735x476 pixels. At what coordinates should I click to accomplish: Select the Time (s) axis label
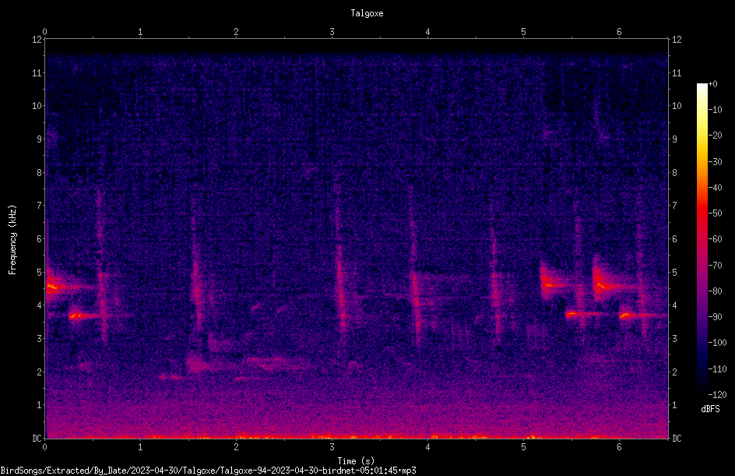(x=356, y=461)
